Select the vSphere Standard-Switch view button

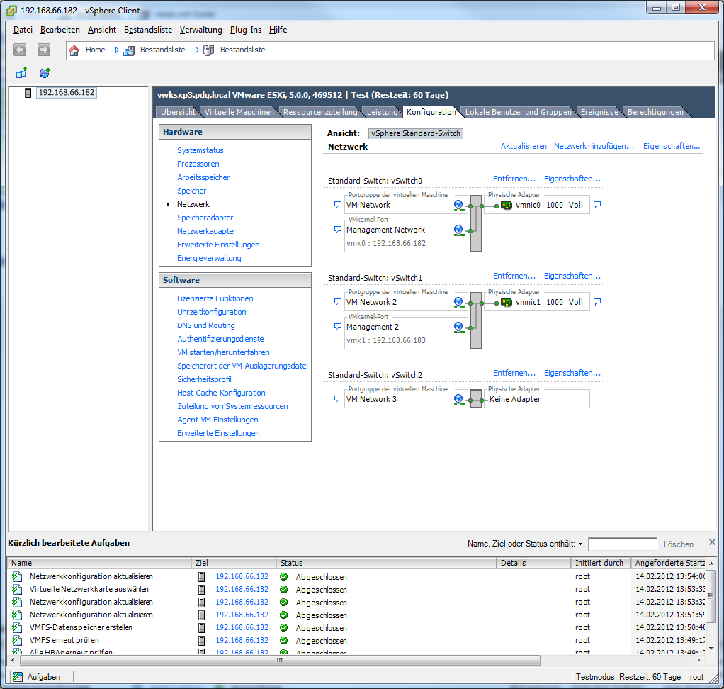[x=416, y=133]
